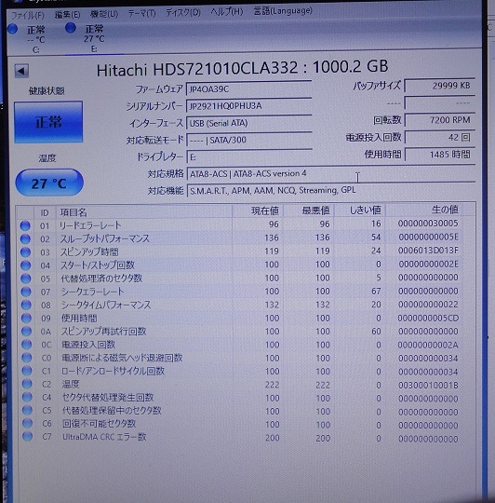The height and width of the screenshot is (503, 495).
Task: Click the drive letter field E:
Action: pyautogui.click(x=248, y=156)
